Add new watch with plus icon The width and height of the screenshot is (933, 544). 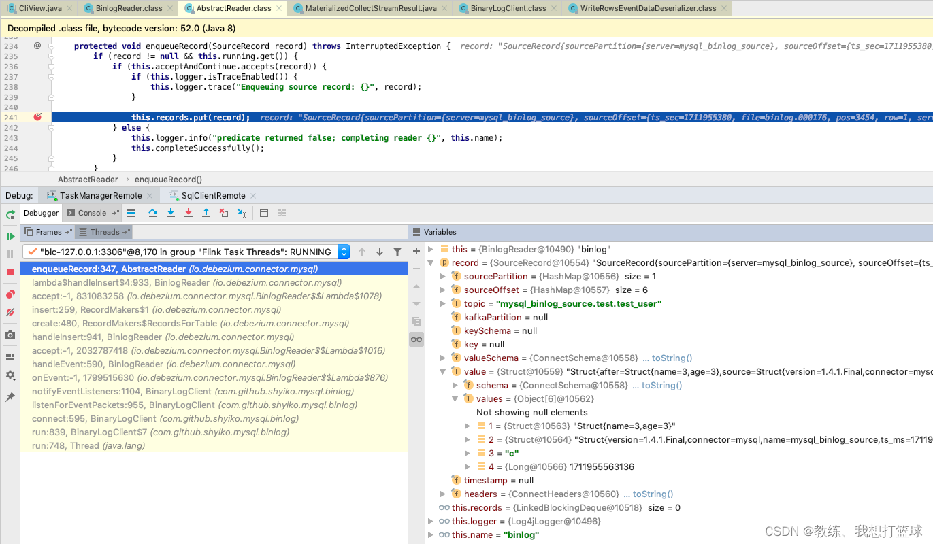click(x=416, y=251)
